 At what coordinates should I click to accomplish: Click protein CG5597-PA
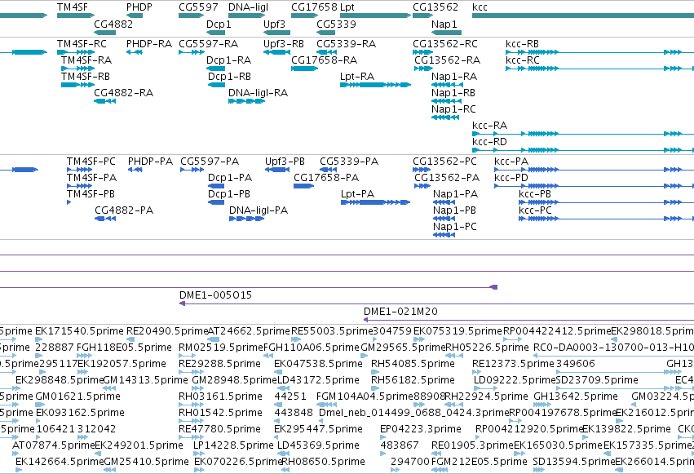pos(210,162)
